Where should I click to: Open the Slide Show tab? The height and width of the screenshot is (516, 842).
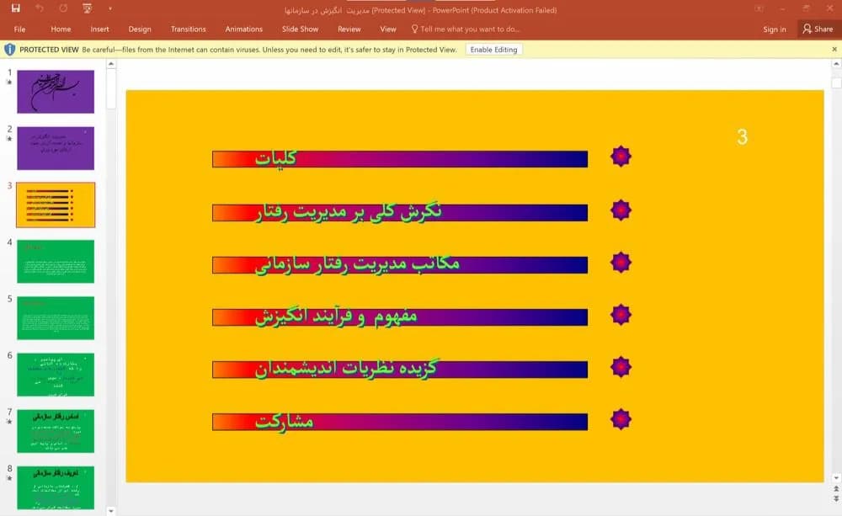click(x=301, y=29)
